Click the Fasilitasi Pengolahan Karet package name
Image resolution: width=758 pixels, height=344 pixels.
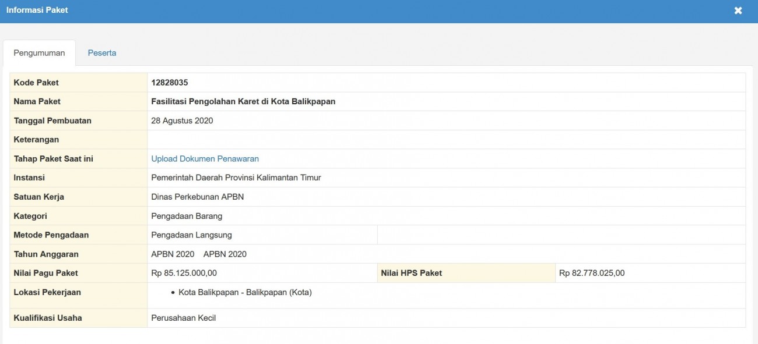[x=243, y=102]
